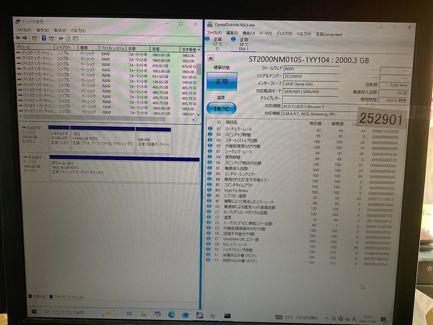
Task: Open the 操作(A) menu in Disk Management
Action: tap(42, 30)
